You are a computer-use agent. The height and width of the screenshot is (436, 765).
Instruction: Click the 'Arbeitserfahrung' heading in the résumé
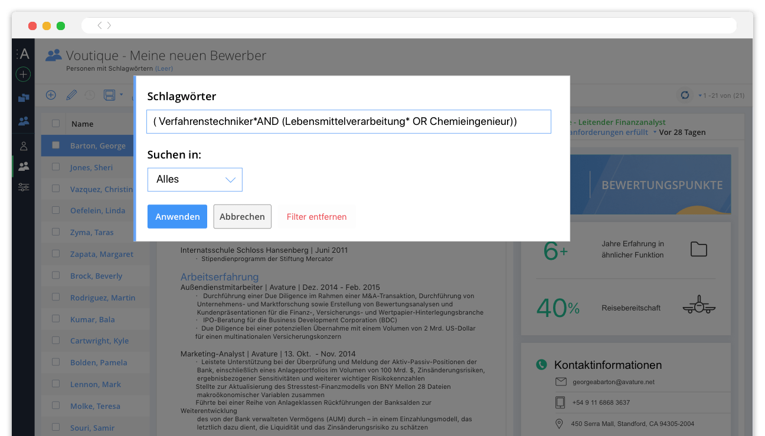click(220, 277)
